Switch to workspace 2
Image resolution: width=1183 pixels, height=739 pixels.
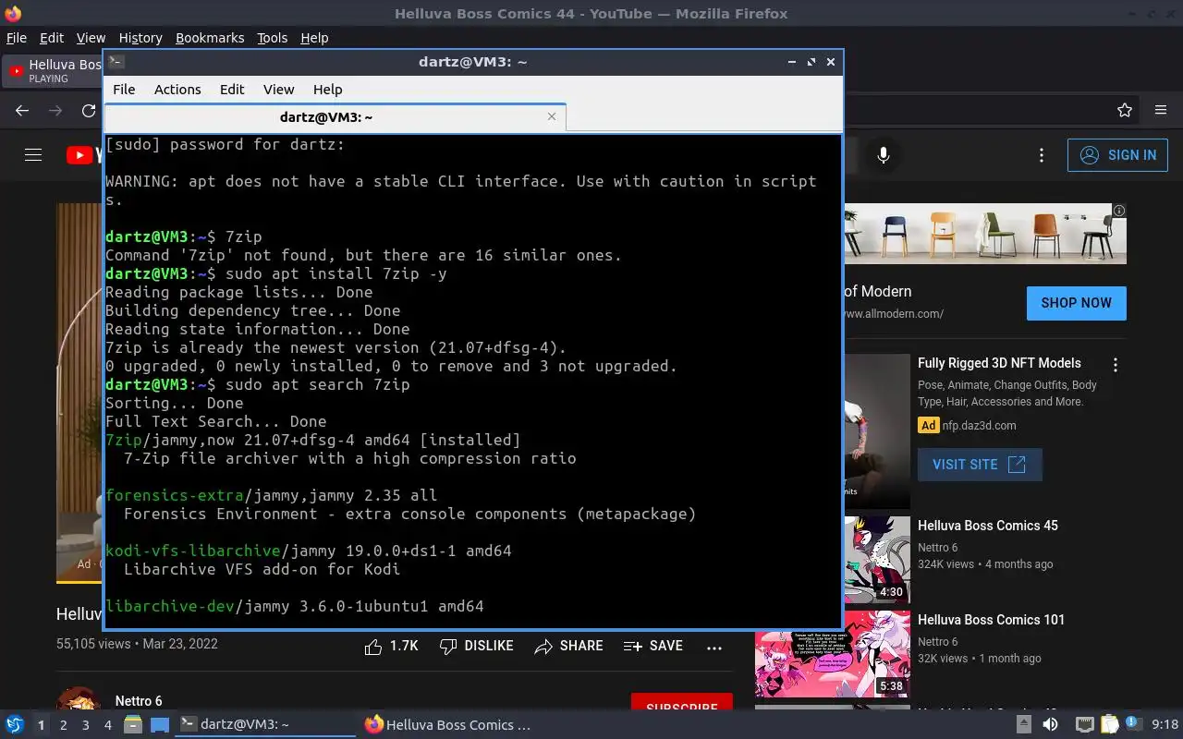pos(63,725)
